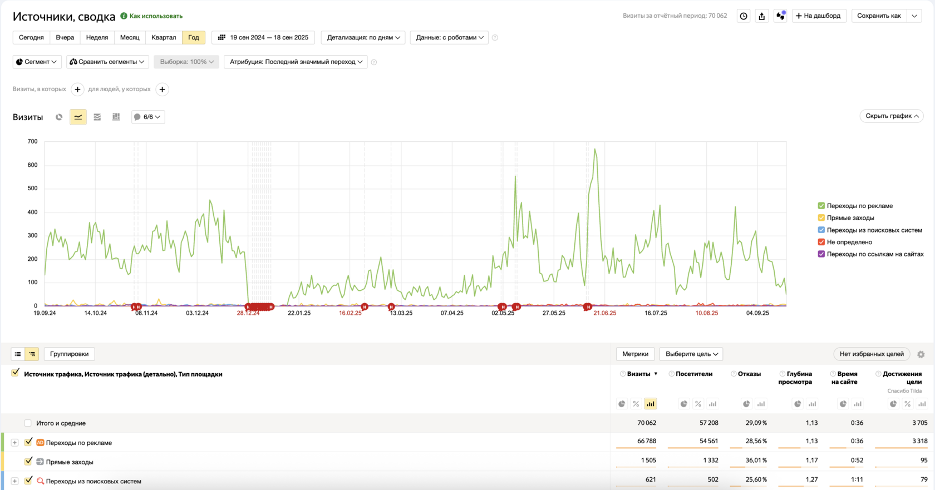Select tree list view icon
935x490 pixels.
pyautogui.click(x=32, y=354)
